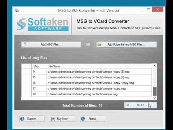This screenshot has height=130, width=173.
Task: Maximize the MSG to VCF Converter window
Action: tap(148, 9)
